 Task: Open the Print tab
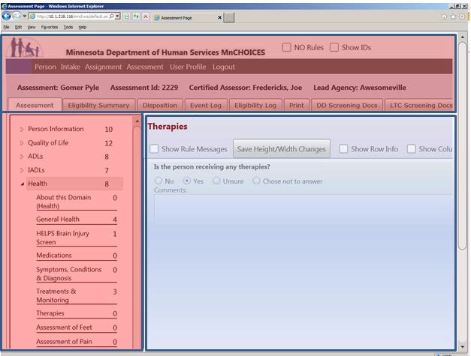point(297,105)
